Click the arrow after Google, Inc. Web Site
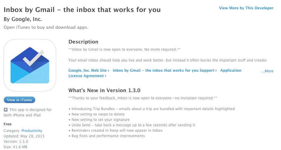The image size is (281, 150). coord(109,70)
